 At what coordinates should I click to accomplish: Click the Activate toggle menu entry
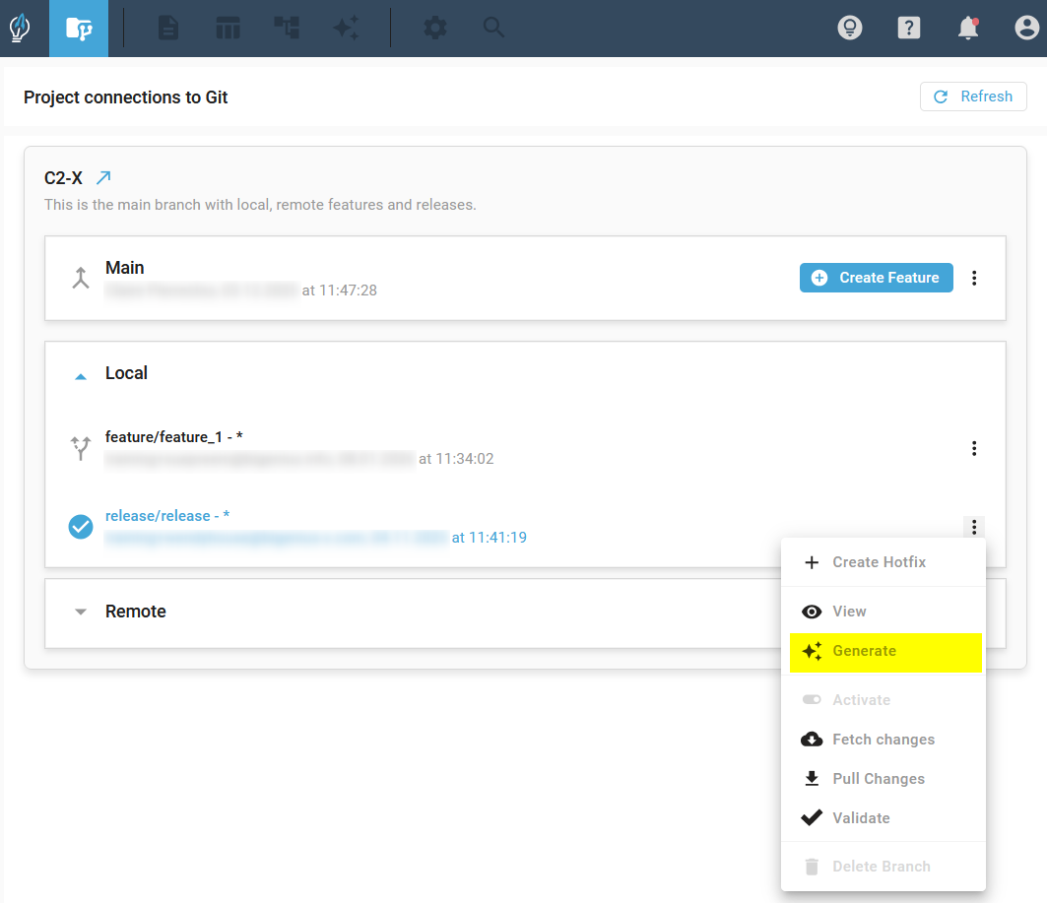click(x=861, y=700)
